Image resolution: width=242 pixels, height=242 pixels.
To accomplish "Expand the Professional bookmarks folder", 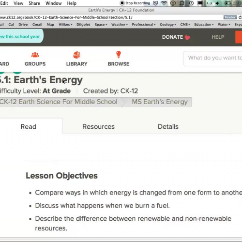I will tap(144, 25).
